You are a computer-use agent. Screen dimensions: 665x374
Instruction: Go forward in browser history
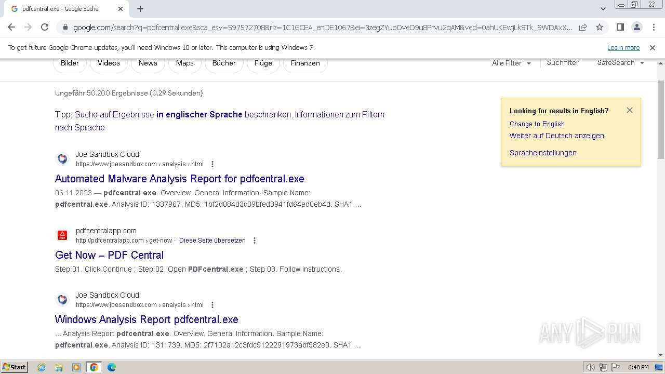[28, 27]
